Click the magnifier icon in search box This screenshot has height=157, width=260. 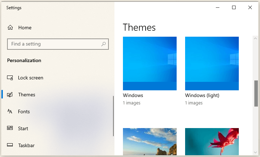tap(104, 44)
